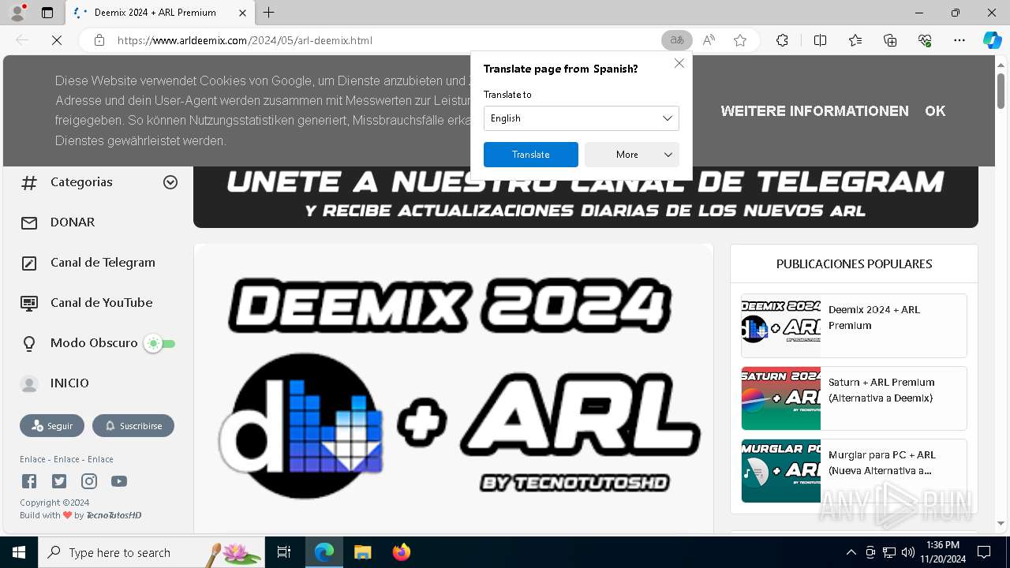Open the Twitter social icon
The height and width of the screenshot is (568, 1010).
59,481
